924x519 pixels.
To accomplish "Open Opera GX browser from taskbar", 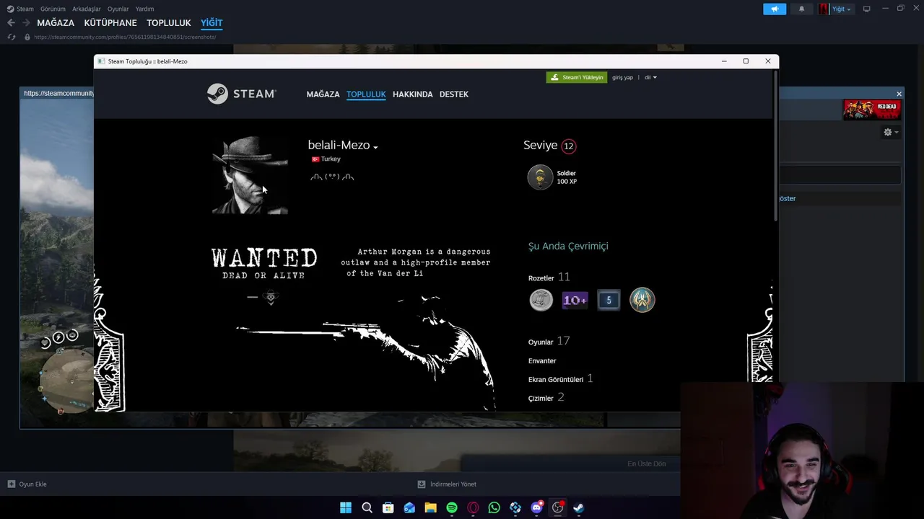I will tap(473, 507).
